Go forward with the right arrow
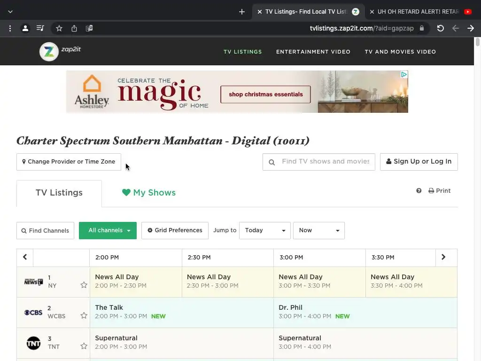Viewport: 481px width, 361px height. (471, 29)
